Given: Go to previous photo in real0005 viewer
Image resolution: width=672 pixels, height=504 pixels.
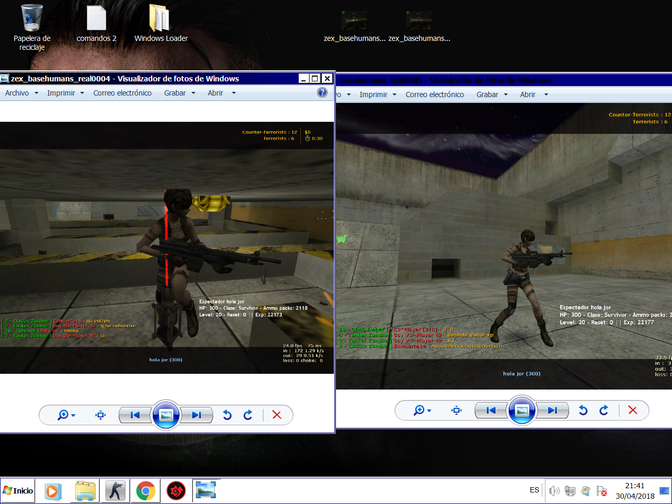Looking at the screenshot, I should 491,411.
